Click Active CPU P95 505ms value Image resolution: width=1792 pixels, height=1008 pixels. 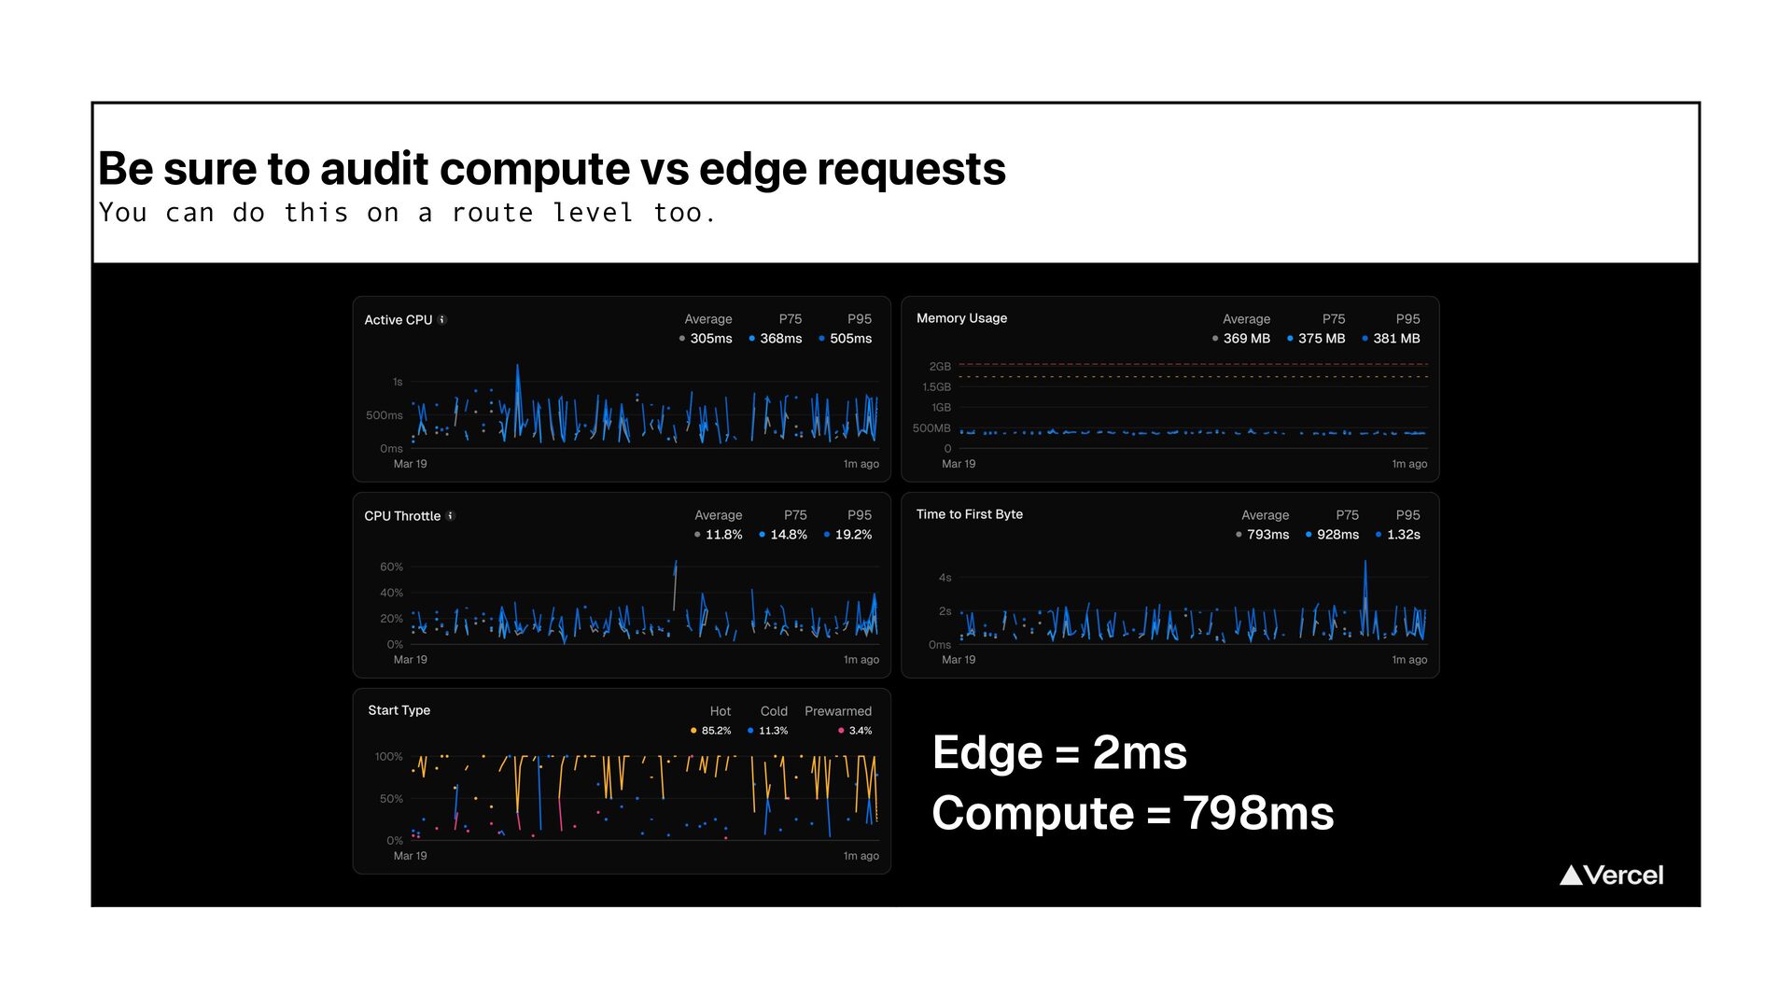(x=850, y=339)
